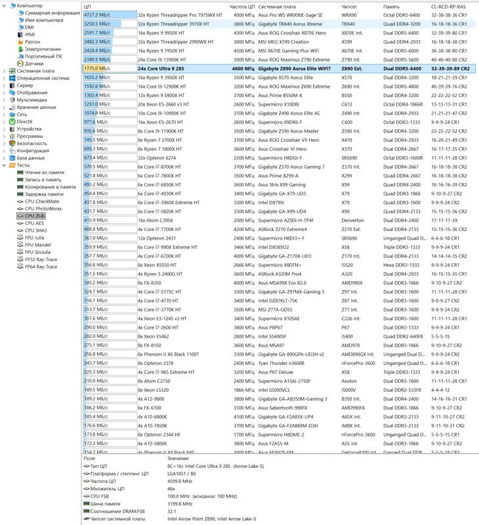This screenshot has width=479, height=525.
Task: Click the Множитель ЦП field in details
Action: [108, 489]
